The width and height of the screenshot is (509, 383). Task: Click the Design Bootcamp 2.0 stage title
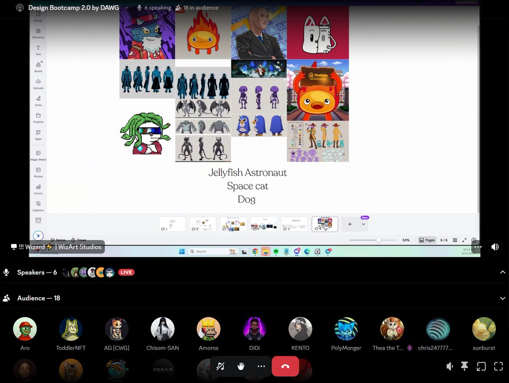tap(74, 8)
